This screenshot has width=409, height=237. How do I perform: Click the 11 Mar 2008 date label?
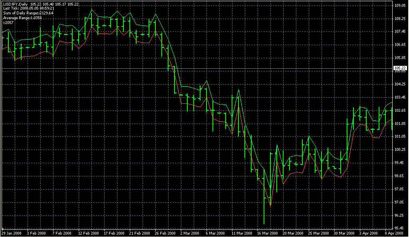tap(242, 233)
